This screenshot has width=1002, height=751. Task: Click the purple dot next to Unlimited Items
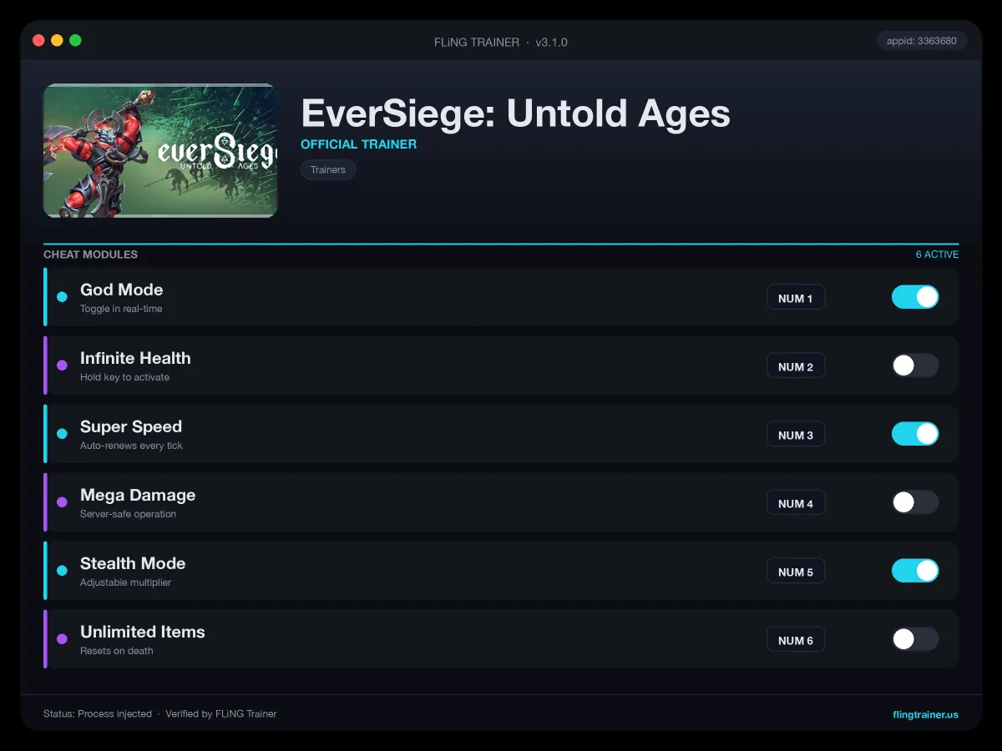click(62, 639)
